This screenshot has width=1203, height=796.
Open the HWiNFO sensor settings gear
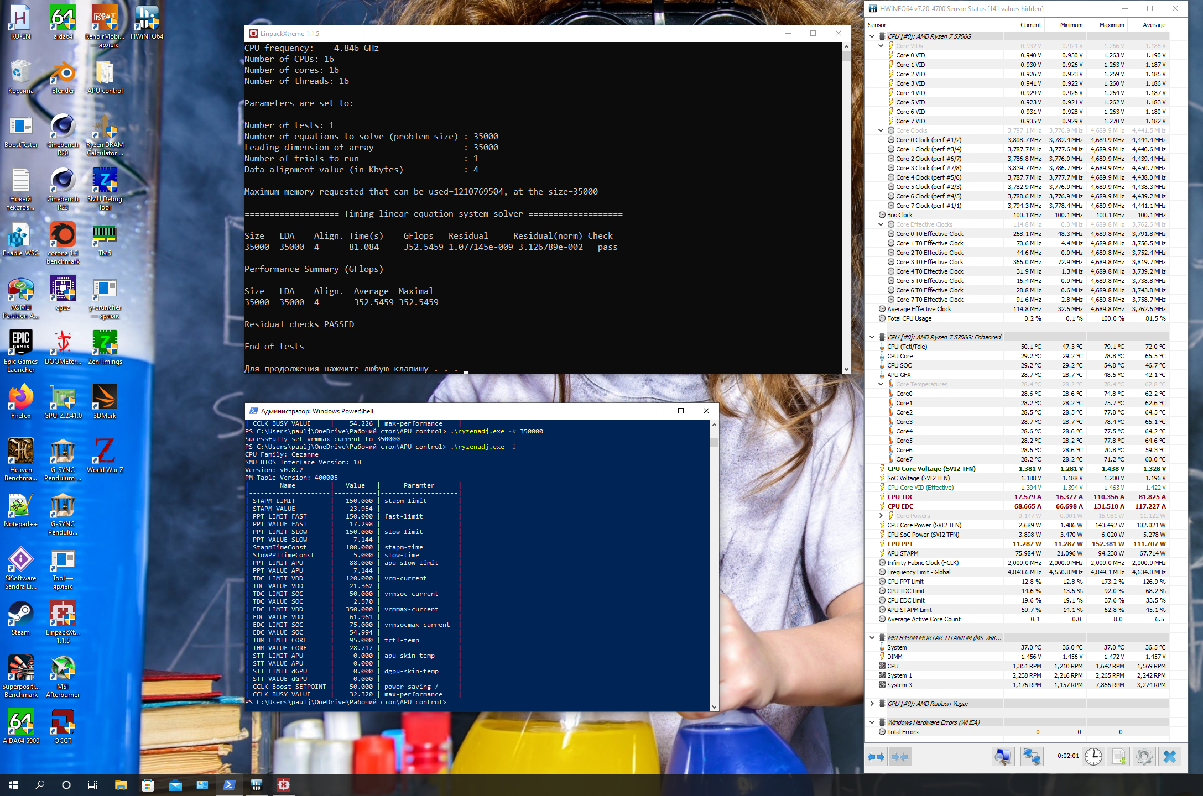tap(1144, 757)
